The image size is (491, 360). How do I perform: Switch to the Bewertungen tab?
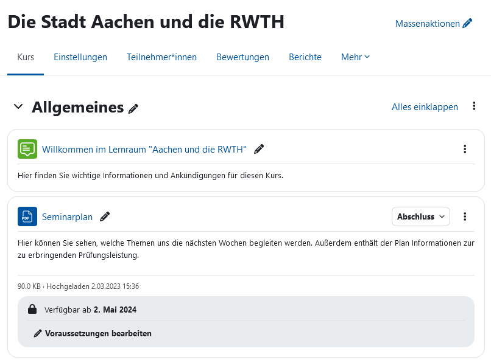click(x=242, y=57)
